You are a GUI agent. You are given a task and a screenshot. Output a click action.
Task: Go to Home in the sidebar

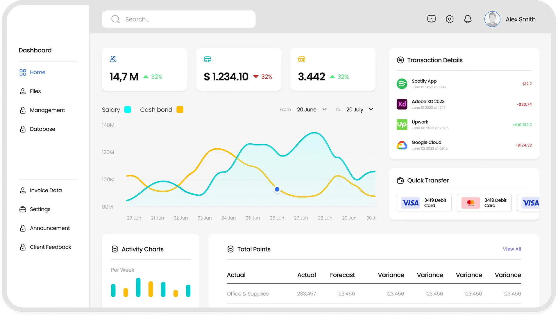tap(37, 72)
